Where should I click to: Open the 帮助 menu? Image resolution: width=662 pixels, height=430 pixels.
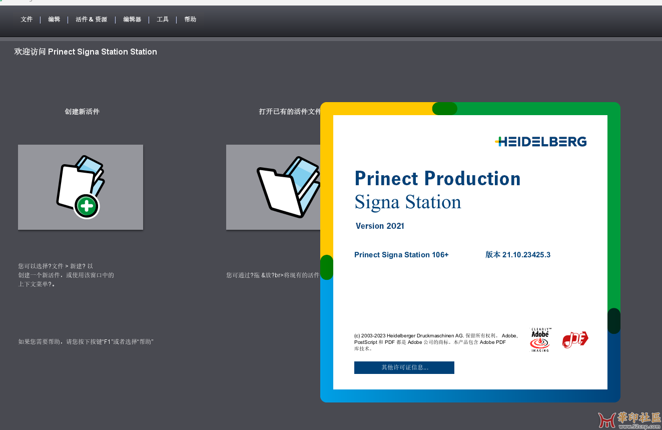[x=190, y=20]
